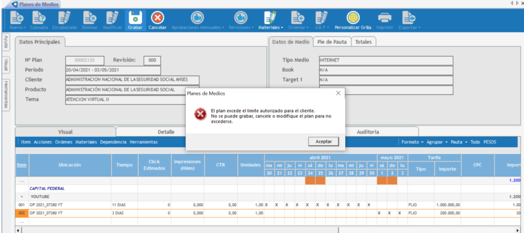Open the Herramientas side panel tab
This screenshot has height=233, width=524.
click(x=6, y=93)
